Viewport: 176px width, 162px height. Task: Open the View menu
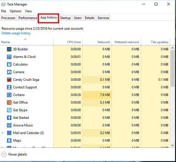pos(28,11)
